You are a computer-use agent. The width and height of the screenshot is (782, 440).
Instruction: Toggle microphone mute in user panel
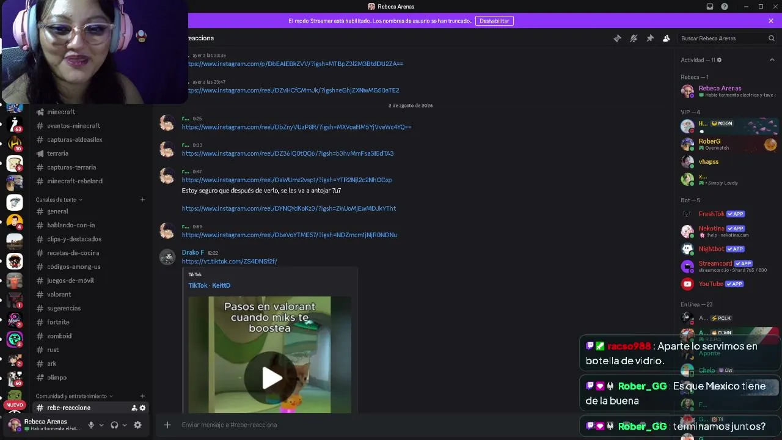(x=91, y=425)
